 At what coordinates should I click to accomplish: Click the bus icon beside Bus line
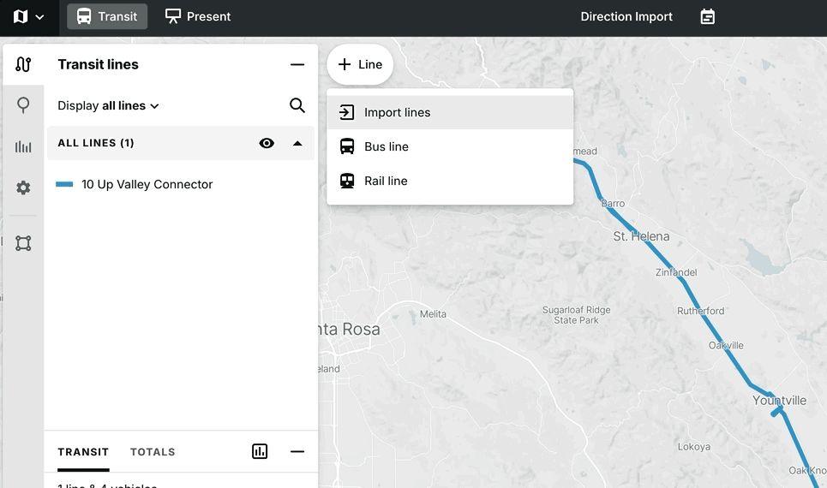coord(347,146)
